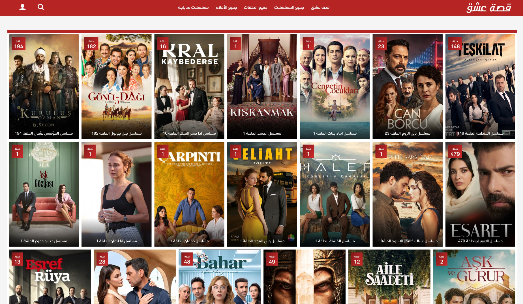The width and height of the screenshot is (523, 304).
Task: Click title مسلسل الاسيرة الحلقة 479
Action: tap(480, 241)
